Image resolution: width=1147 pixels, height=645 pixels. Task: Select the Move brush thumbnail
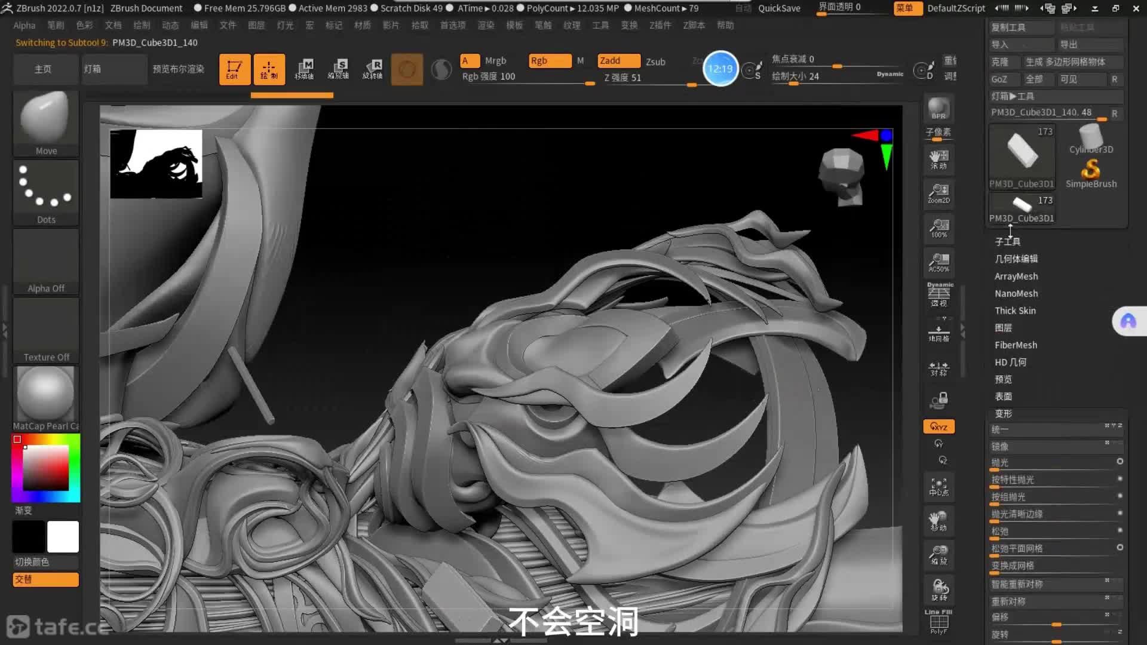46,123
